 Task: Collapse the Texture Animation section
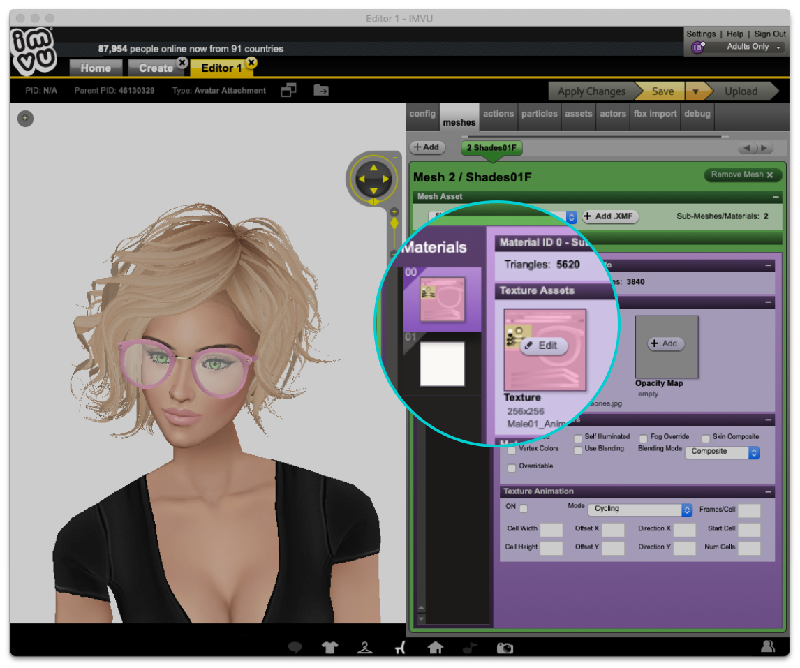click(769, 491)
